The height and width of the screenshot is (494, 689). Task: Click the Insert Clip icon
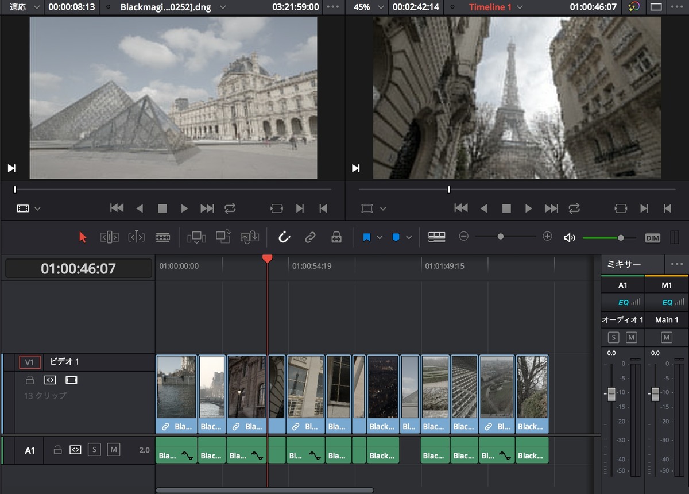196,237
